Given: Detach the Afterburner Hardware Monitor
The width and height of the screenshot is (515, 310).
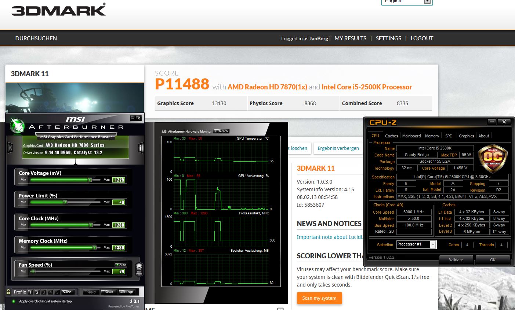Looking at the screenshot, I should [221, 131].
